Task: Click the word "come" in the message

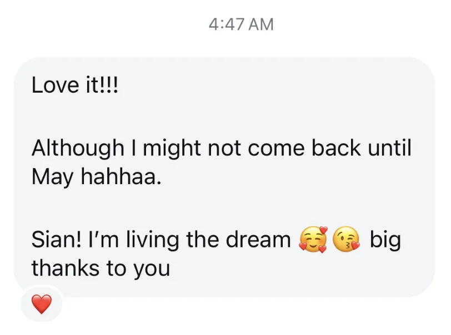Action: click(x=276, y=149)
